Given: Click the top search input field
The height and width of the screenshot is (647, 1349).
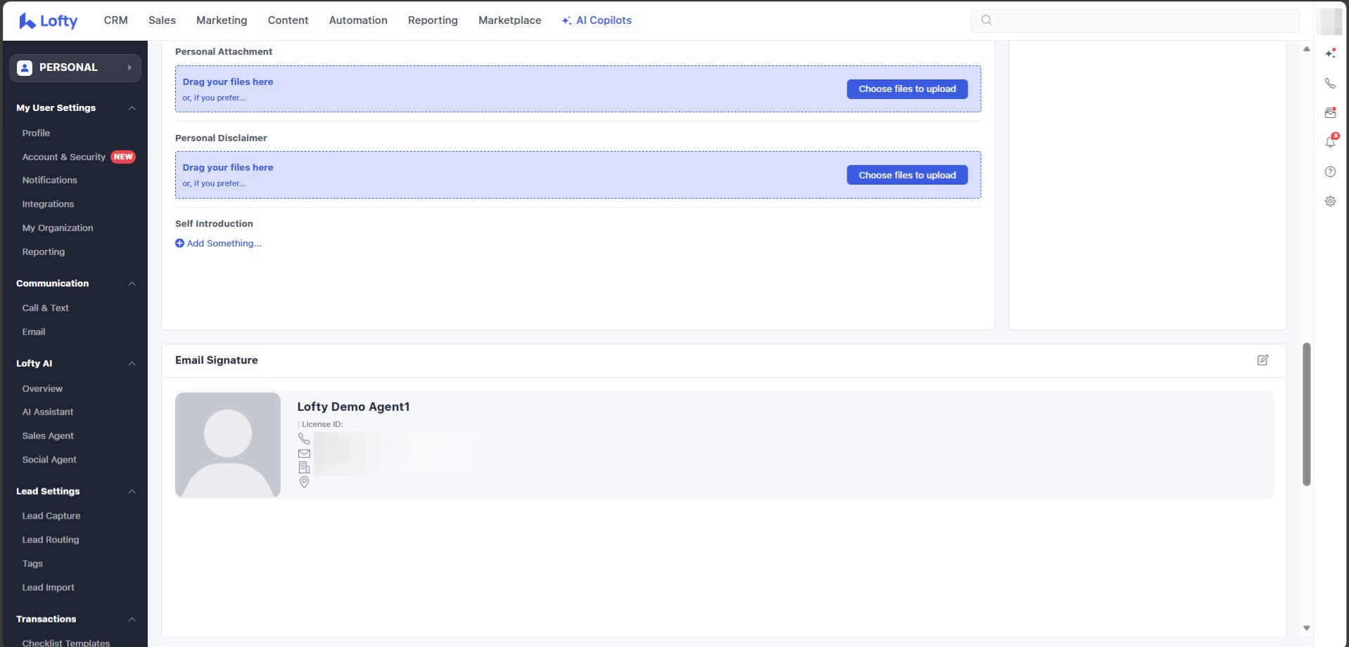Looking at the screenshot, I should click(1134, 20).
